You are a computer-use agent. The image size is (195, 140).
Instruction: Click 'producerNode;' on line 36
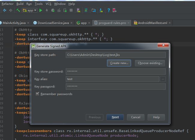(124, 136)
